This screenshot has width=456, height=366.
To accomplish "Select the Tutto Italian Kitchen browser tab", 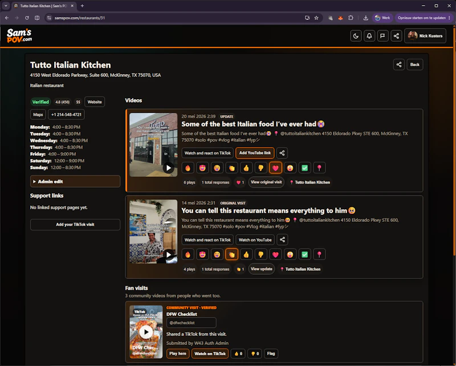I will [44, 6].
